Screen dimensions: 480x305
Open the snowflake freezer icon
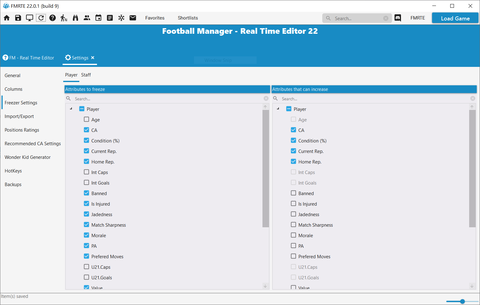(121, 18)
